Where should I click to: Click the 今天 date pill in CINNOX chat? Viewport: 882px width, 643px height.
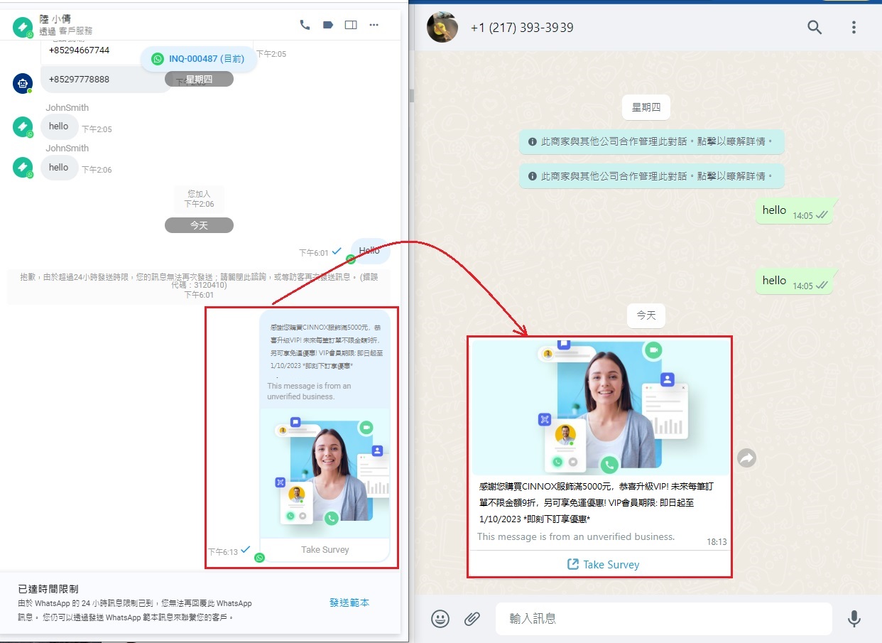pyautogui.click(x=199, y=225)
